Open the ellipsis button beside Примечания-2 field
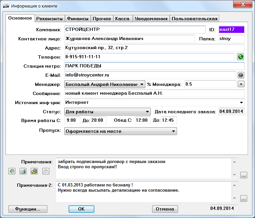 coord(244,198)
